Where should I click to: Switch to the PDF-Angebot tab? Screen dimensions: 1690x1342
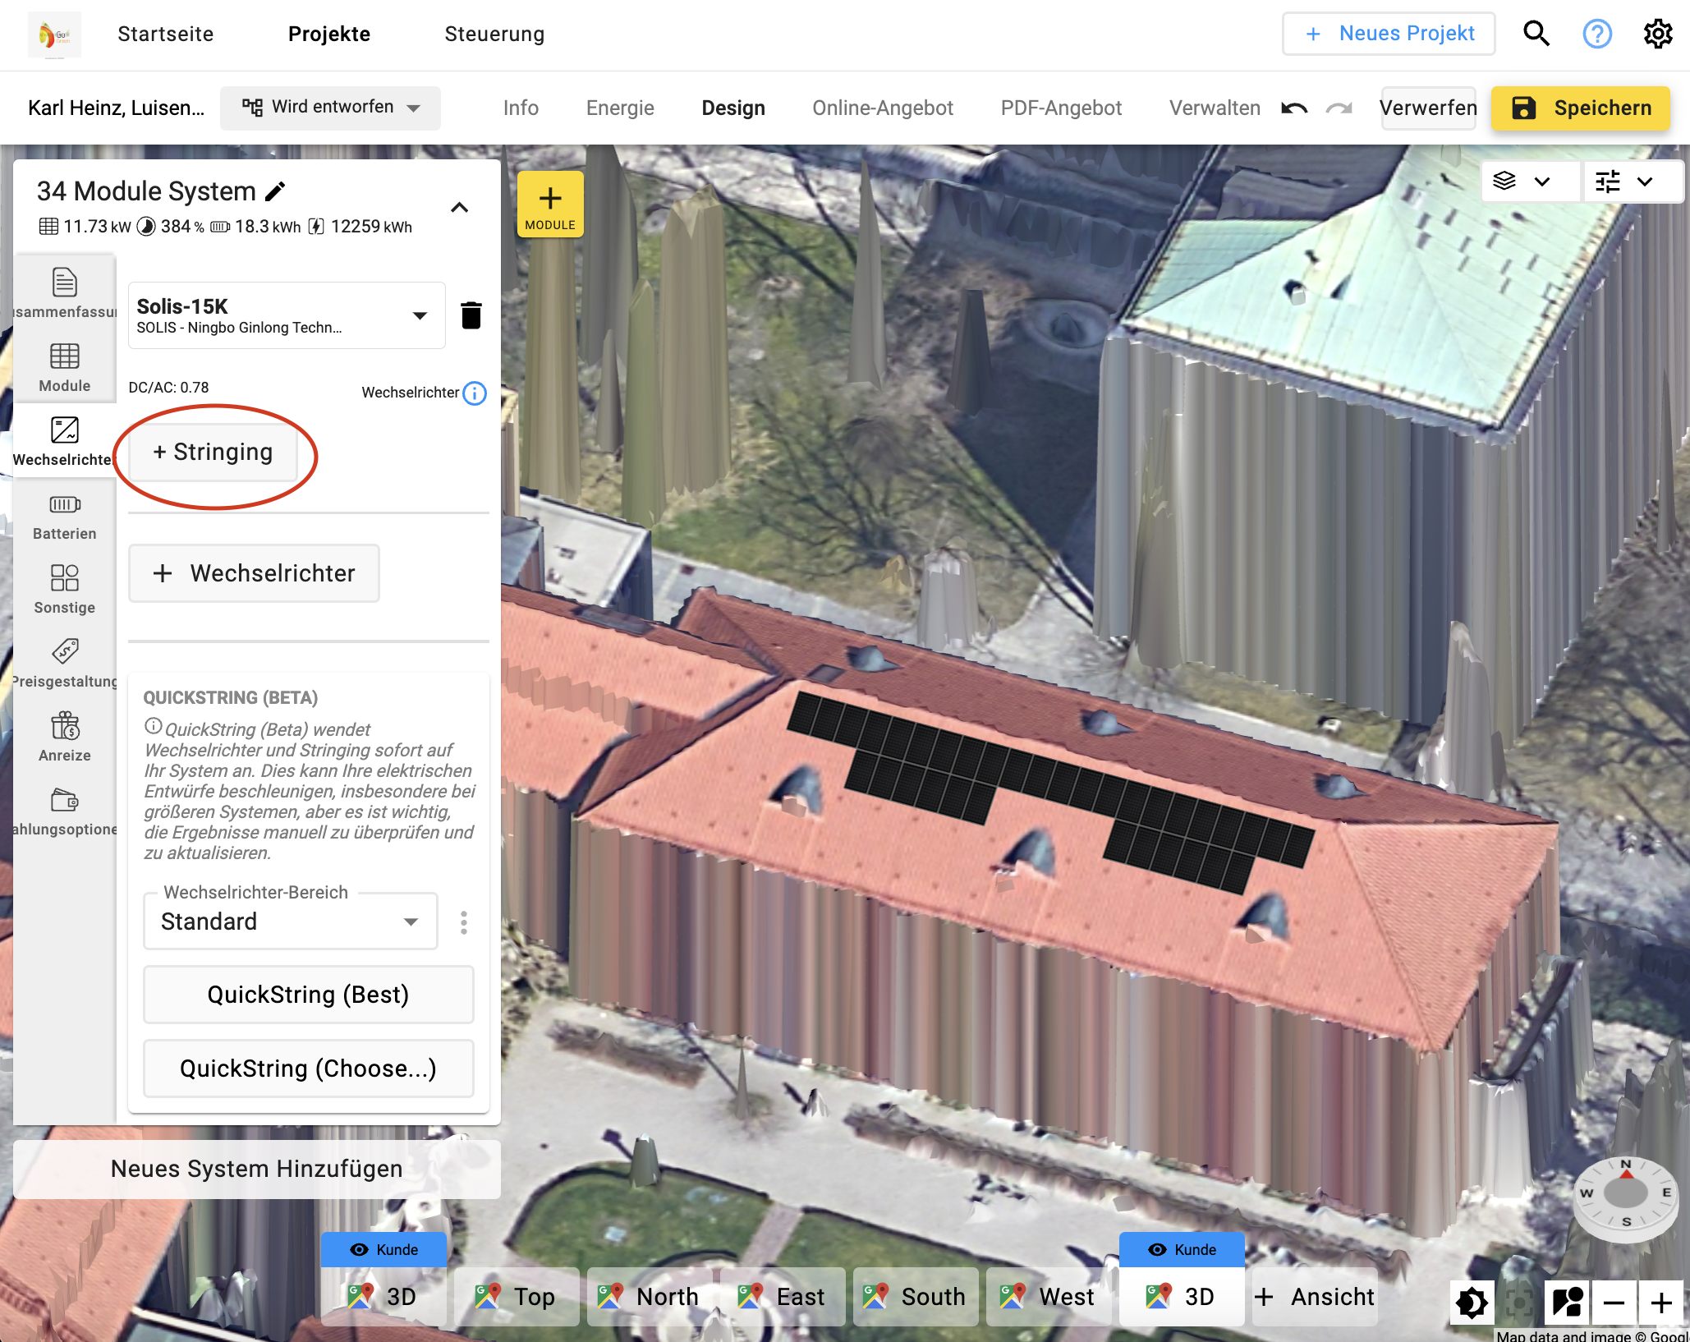(x=1061, y=108)
